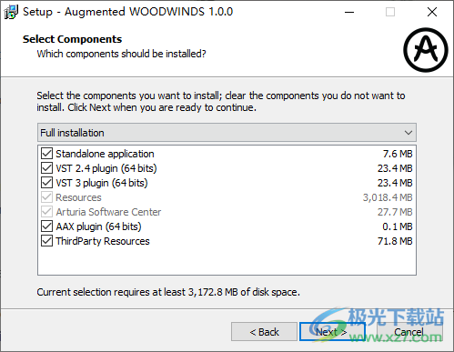Click the 71.8 MB size value
The height and width of the screenshot is (352, 454).
[x=395, y=241]
